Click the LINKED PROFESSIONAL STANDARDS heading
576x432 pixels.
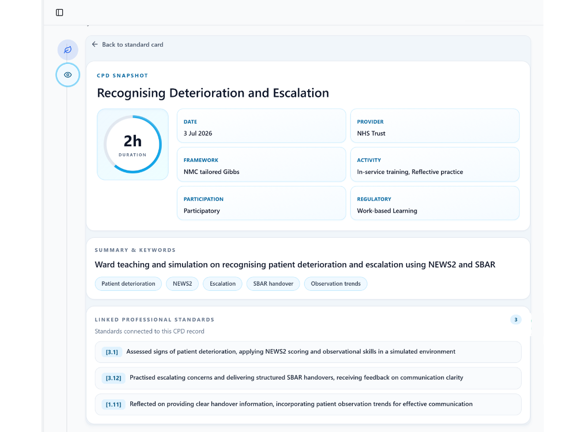click(154, 320)
